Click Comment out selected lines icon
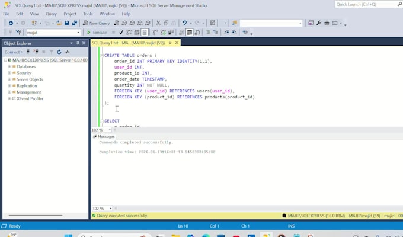Screen dimensions: 403x237 tap(208, 33)
